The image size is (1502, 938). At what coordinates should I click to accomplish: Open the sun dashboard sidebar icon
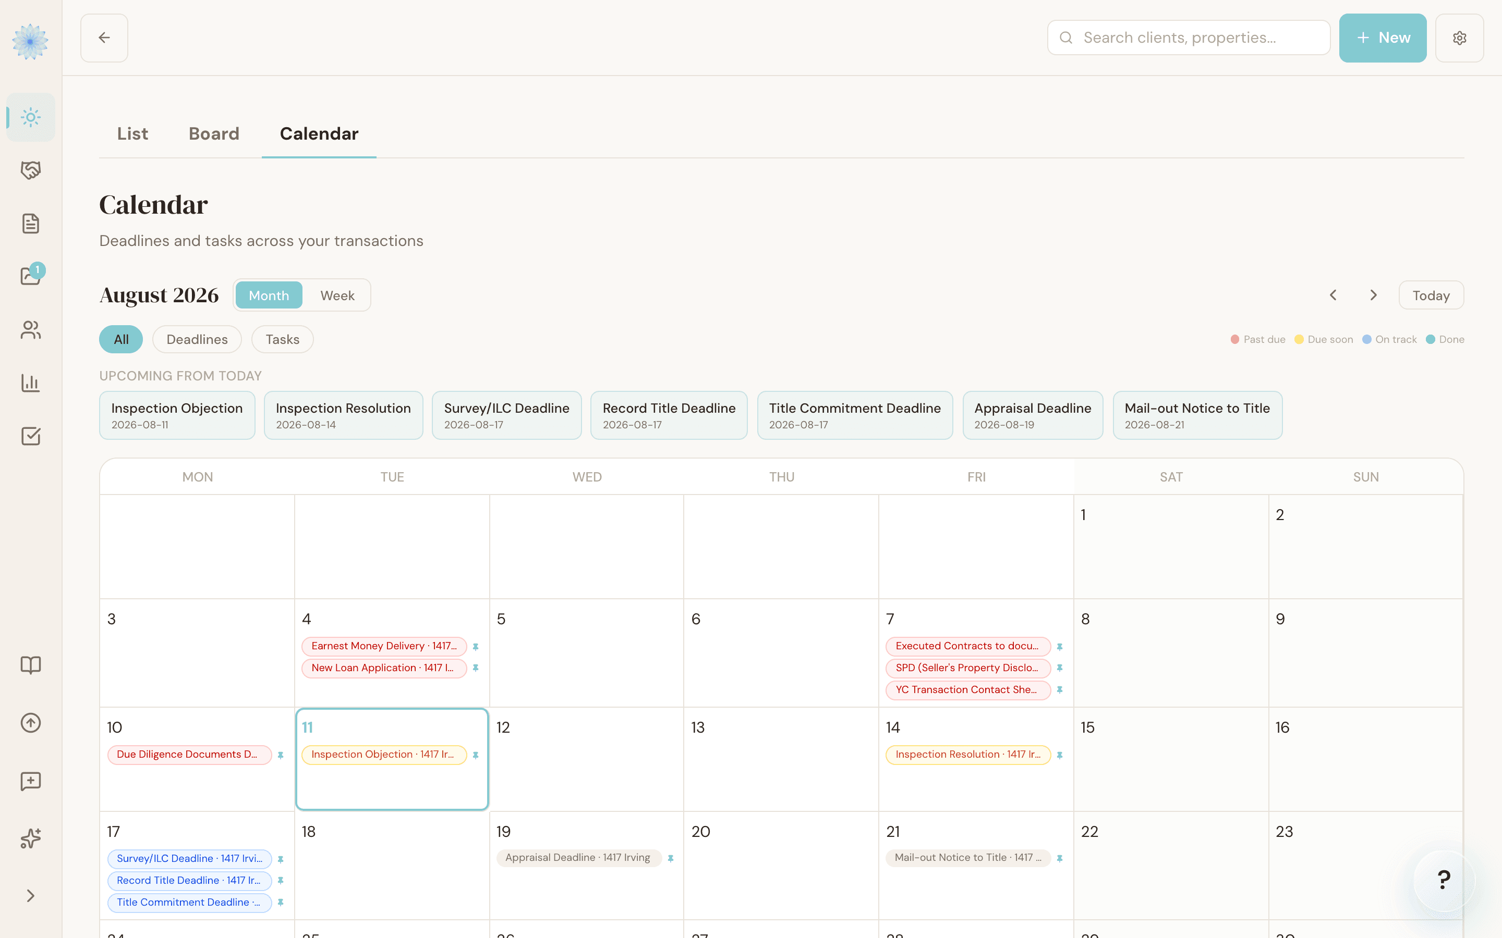[30, 117]
